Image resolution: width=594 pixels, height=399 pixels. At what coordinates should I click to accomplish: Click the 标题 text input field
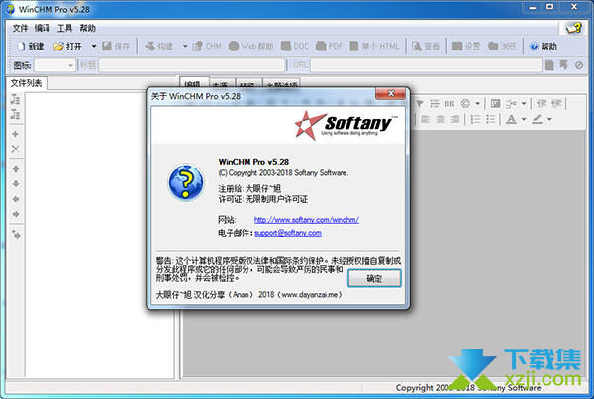(x=191, y=66)
